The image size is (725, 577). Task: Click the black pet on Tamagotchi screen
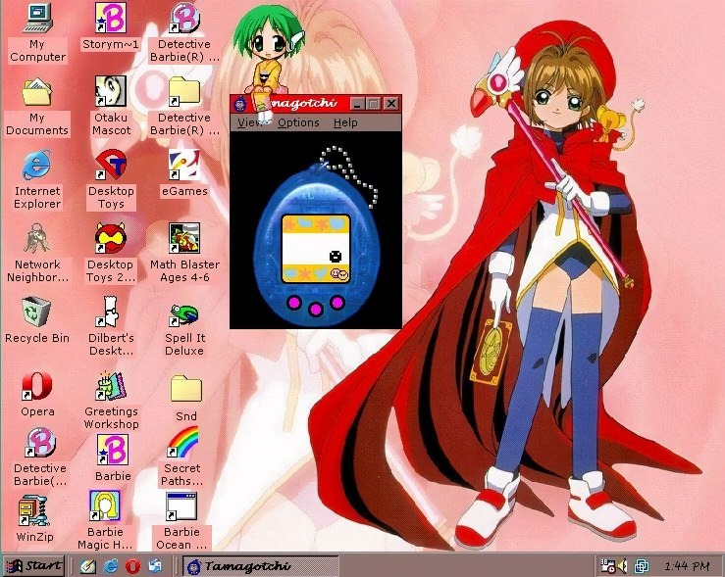tap(336, 257)
